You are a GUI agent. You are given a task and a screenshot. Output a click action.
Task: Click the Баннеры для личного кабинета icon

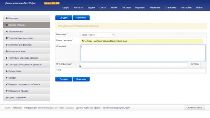pyautogui.click(x=7, y=85)
